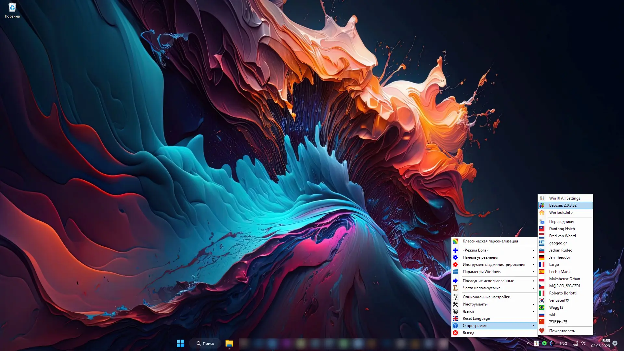Open Панель управления menu entry

pos(480,257)
